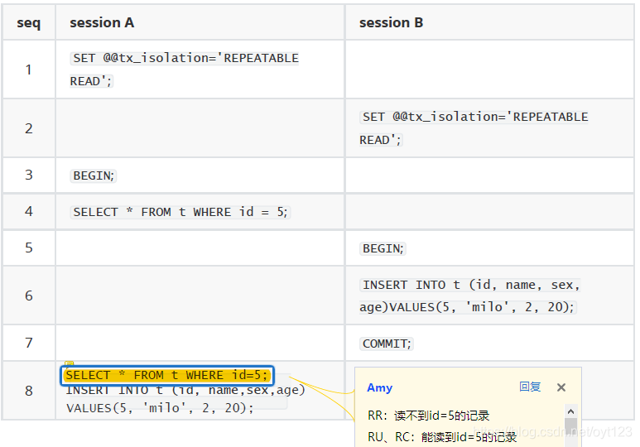Click the 'session B' column header
The image size is (640, 447).
pos(489,22)
